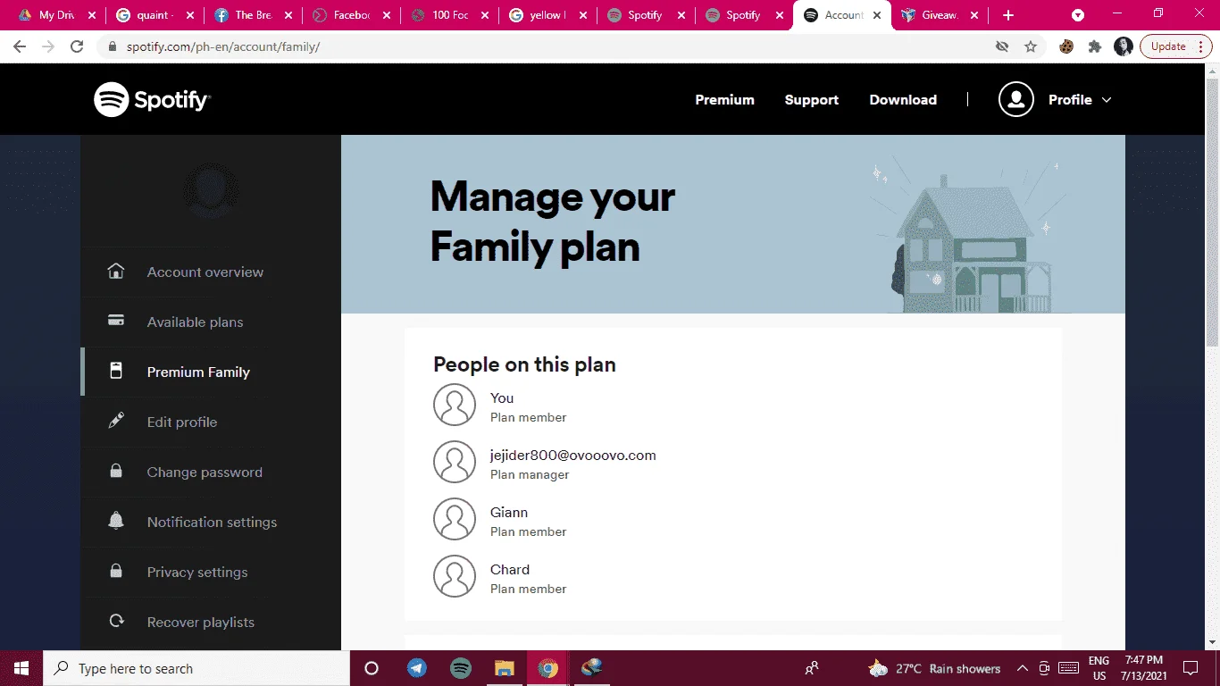
Task: Click the browser back arrow
Action: pos(20,46)
